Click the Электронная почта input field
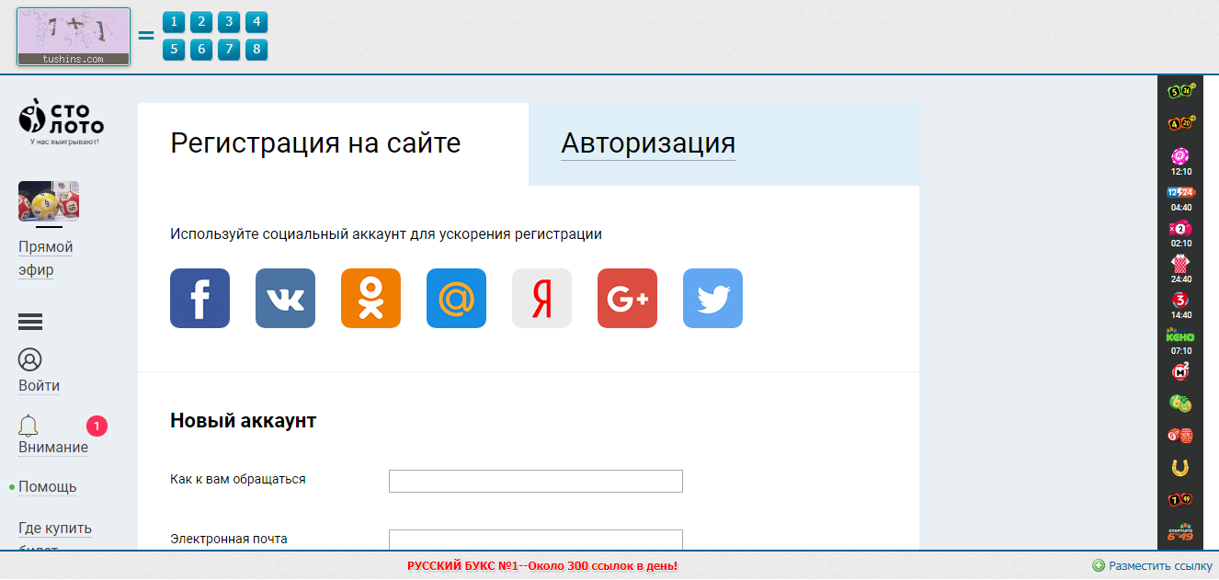 tap(536, 540)
